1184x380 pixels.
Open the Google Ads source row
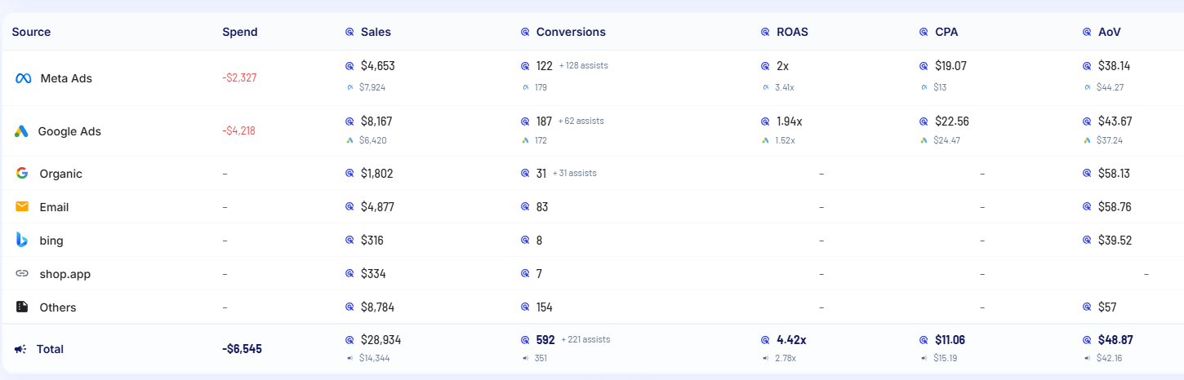click(69, 131)
